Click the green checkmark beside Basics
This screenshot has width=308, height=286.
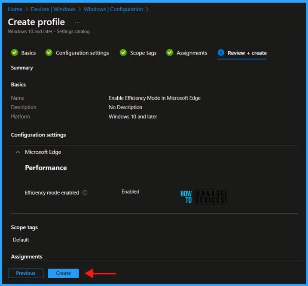click(15, 52)
